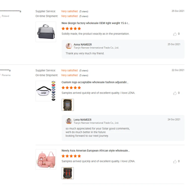Screen dimensions: 189x189
Task: Like the Poland buyer's laptop bag review
Action: (x=175, y=34)
